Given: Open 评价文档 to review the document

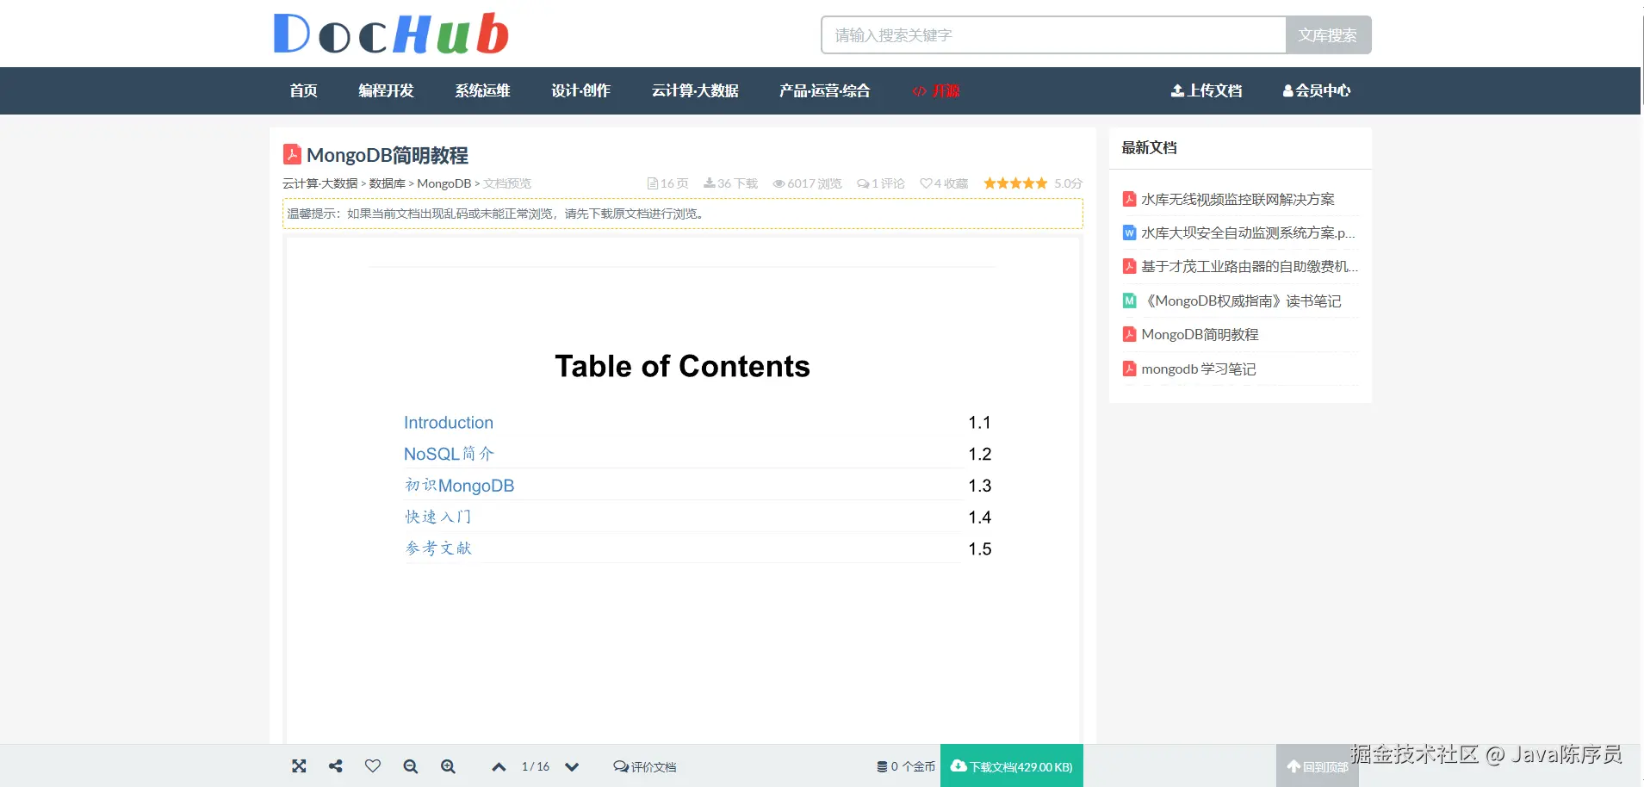Looking at the screenshot, I should 644,767.
